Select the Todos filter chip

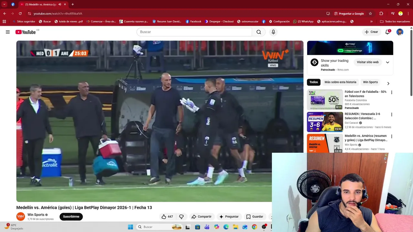(x=314, y=82)
